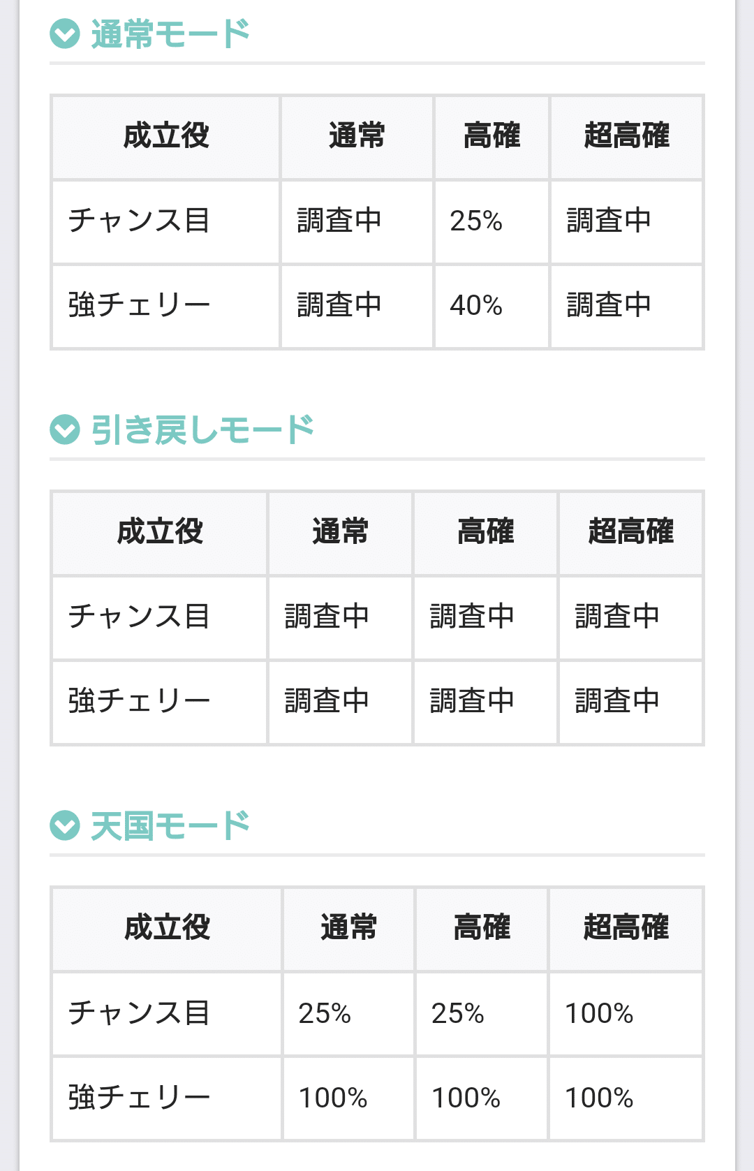
Task: Select 通常 header in 天国モード table
Action: tap(348, 929)
